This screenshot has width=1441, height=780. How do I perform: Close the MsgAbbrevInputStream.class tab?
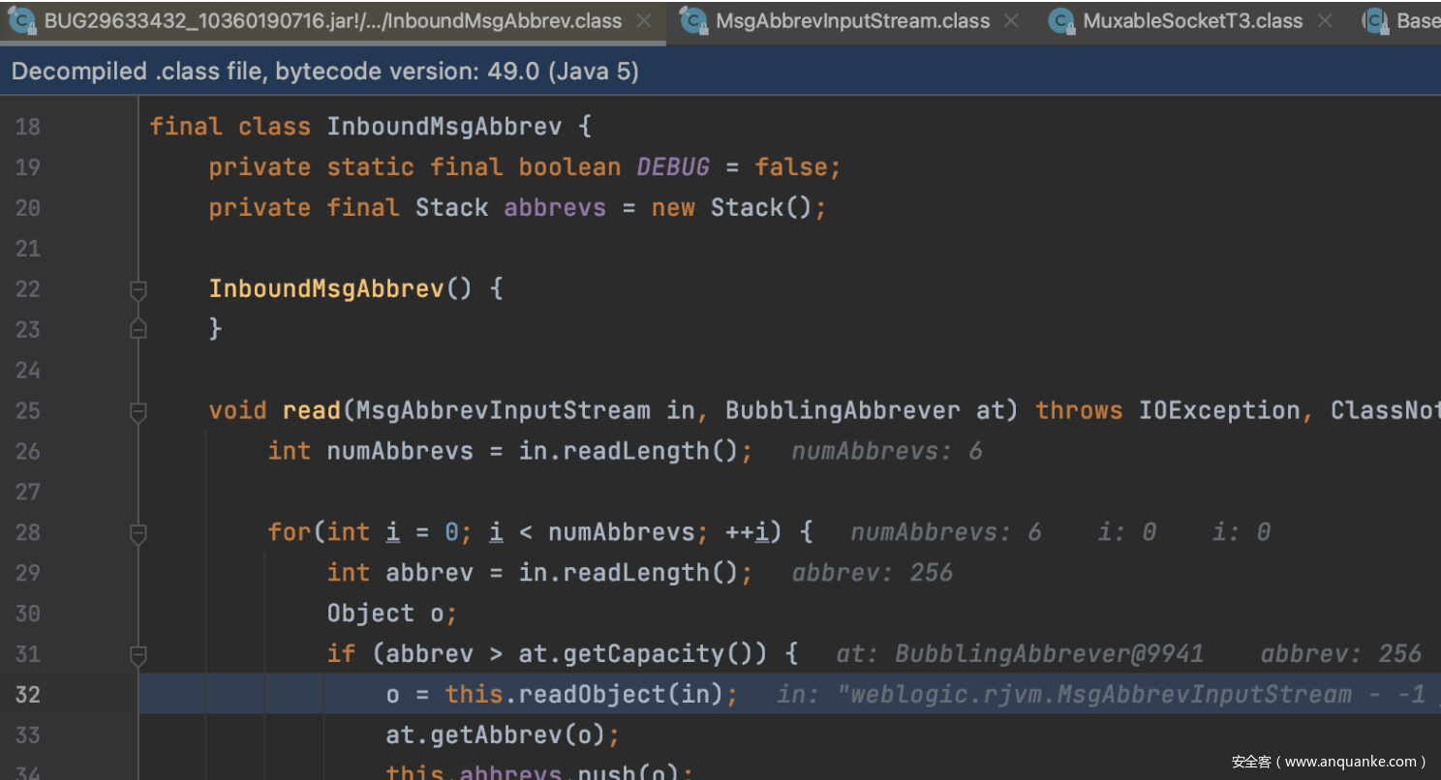(x=1011, y=21)
